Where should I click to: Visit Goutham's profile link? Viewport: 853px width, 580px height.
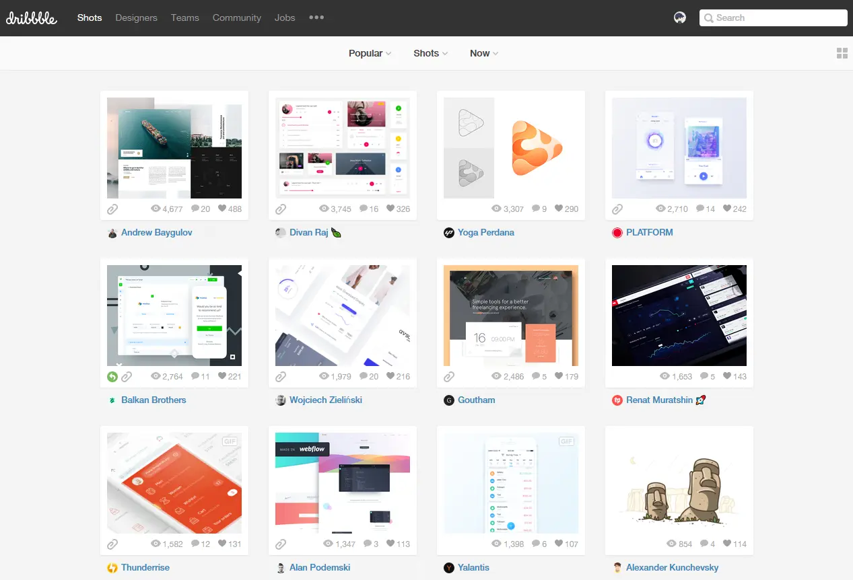(x=477, y=400)
